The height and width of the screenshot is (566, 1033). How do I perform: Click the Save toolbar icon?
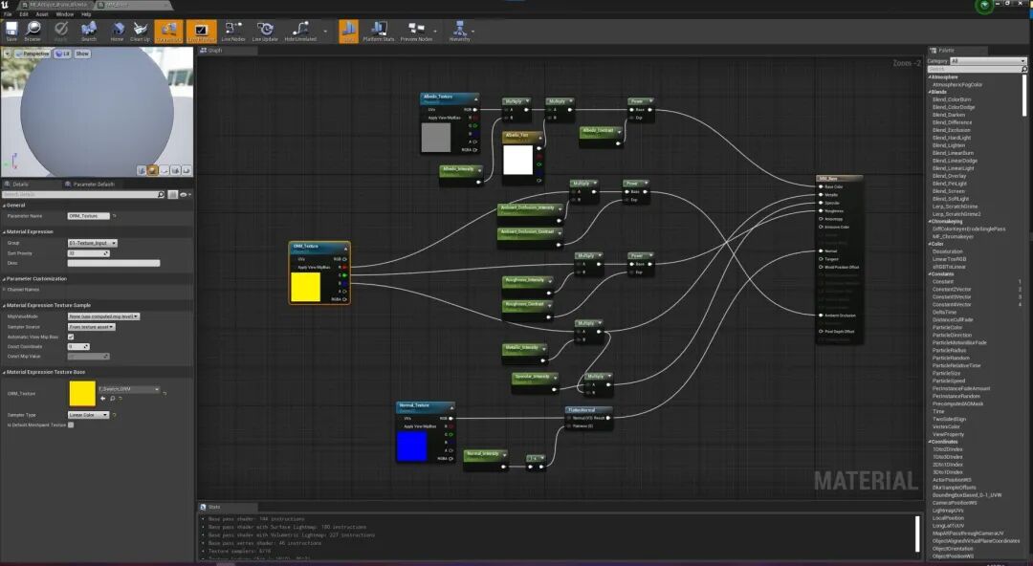tap(11, 32)
